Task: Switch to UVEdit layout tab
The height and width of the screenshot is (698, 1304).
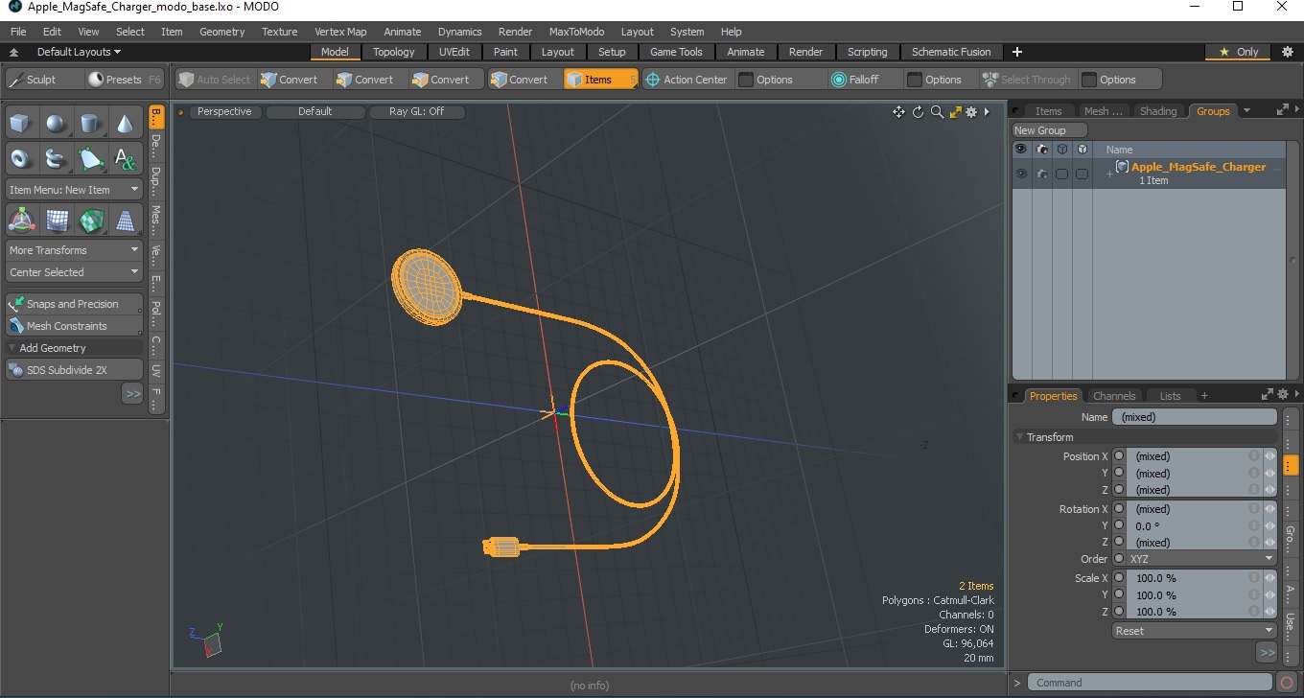Action: (454, 52)
